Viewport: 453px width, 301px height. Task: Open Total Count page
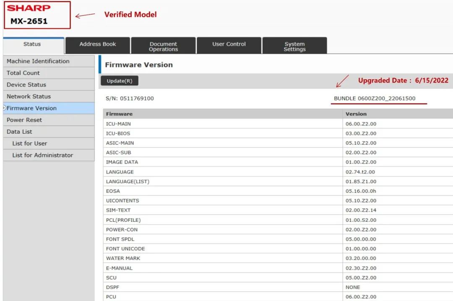coord(23,73)
